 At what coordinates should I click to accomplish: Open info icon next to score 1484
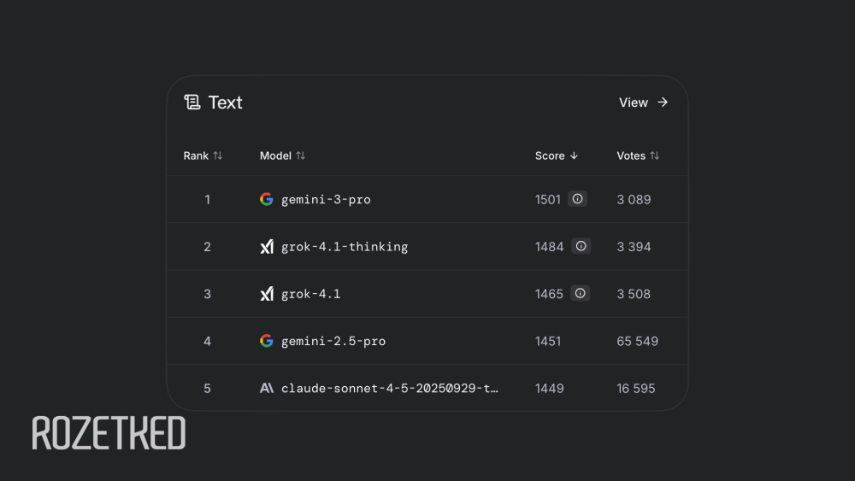click(x=581, y=246)
